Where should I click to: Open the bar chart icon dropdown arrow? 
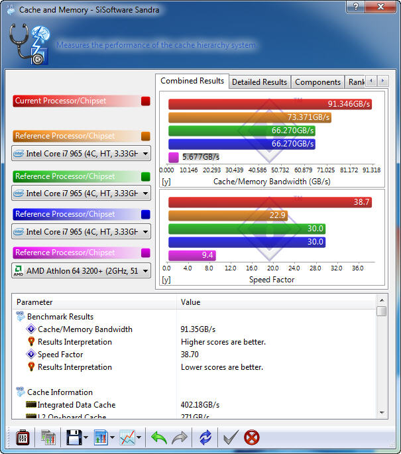tap(112, 437)
